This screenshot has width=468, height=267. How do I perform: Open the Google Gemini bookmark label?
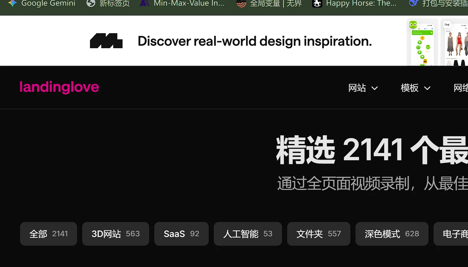(48, 3)
